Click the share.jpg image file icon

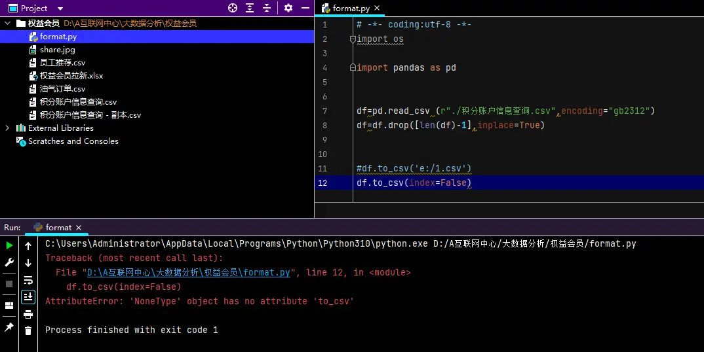(x=33, y=50)
